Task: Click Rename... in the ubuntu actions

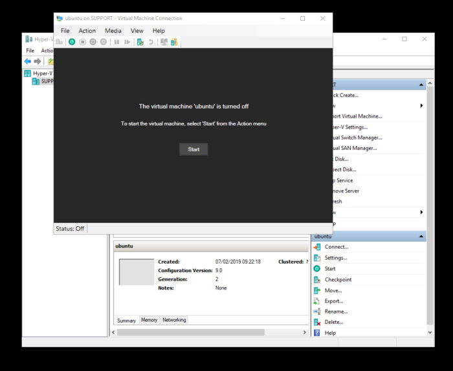Action: [x=336, y=312]
